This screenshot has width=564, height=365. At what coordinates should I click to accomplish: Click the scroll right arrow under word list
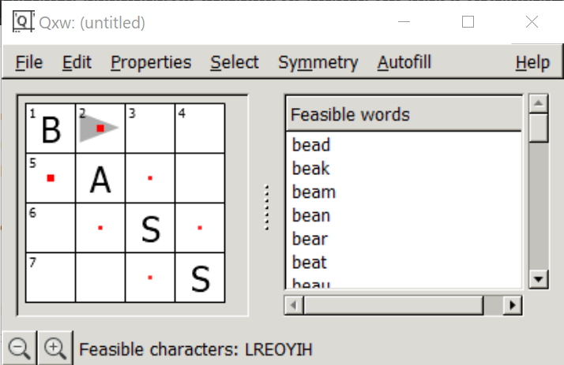(512, 305)
